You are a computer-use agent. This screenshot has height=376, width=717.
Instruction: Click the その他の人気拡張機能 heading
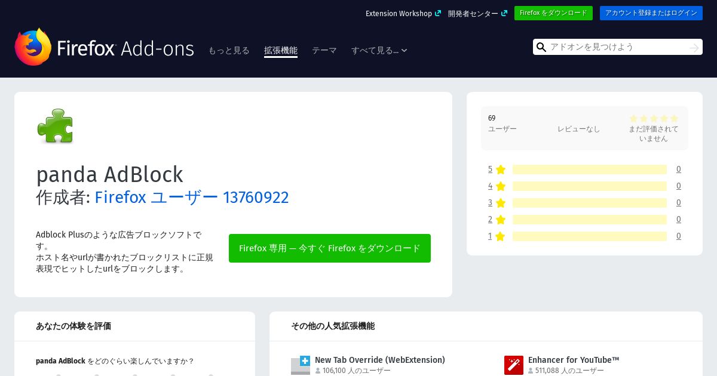point(333,326)
